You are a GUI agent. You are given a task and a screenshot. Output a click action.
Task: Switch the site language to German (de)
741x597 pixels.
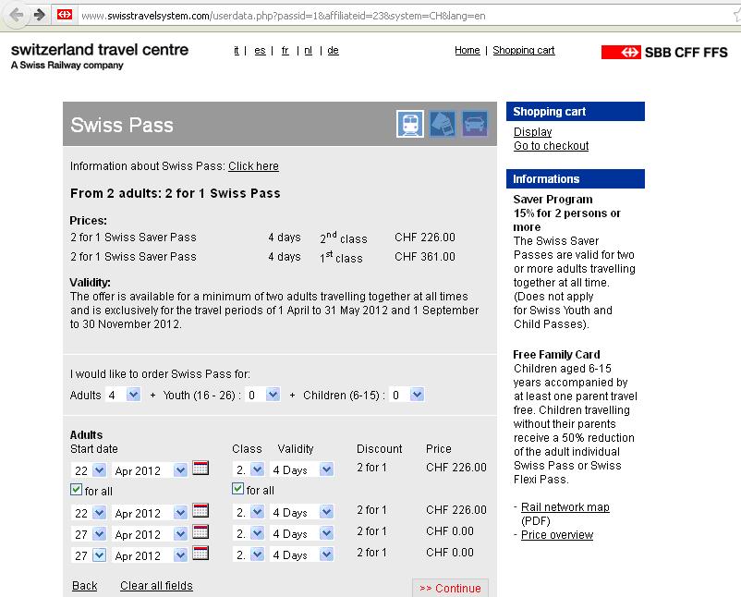334,50
